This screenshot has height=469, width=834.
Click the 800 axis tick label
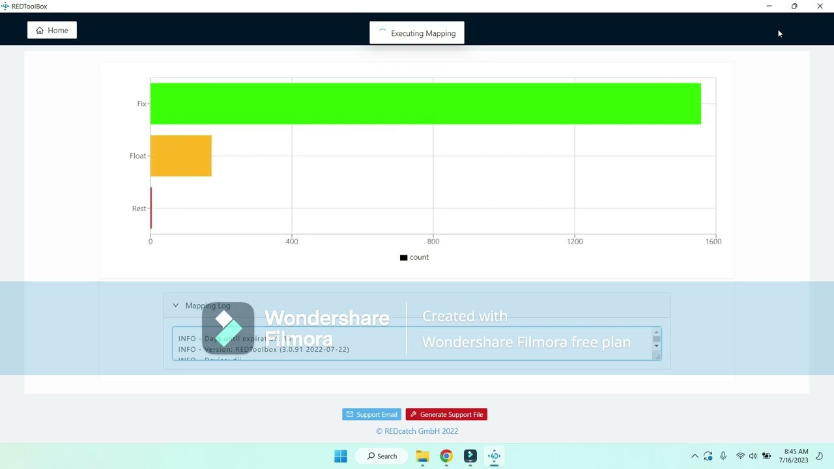pos(433,242)
